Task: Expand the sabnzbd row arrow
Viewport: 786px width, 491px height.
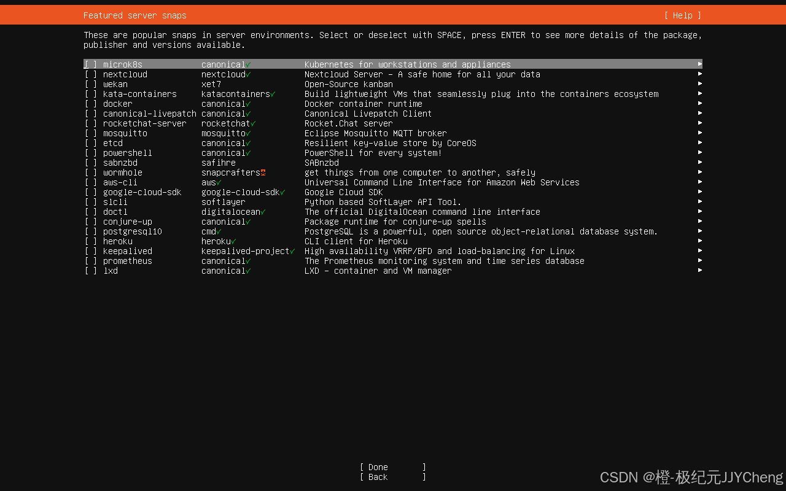Action: click(x=700, y=162)
